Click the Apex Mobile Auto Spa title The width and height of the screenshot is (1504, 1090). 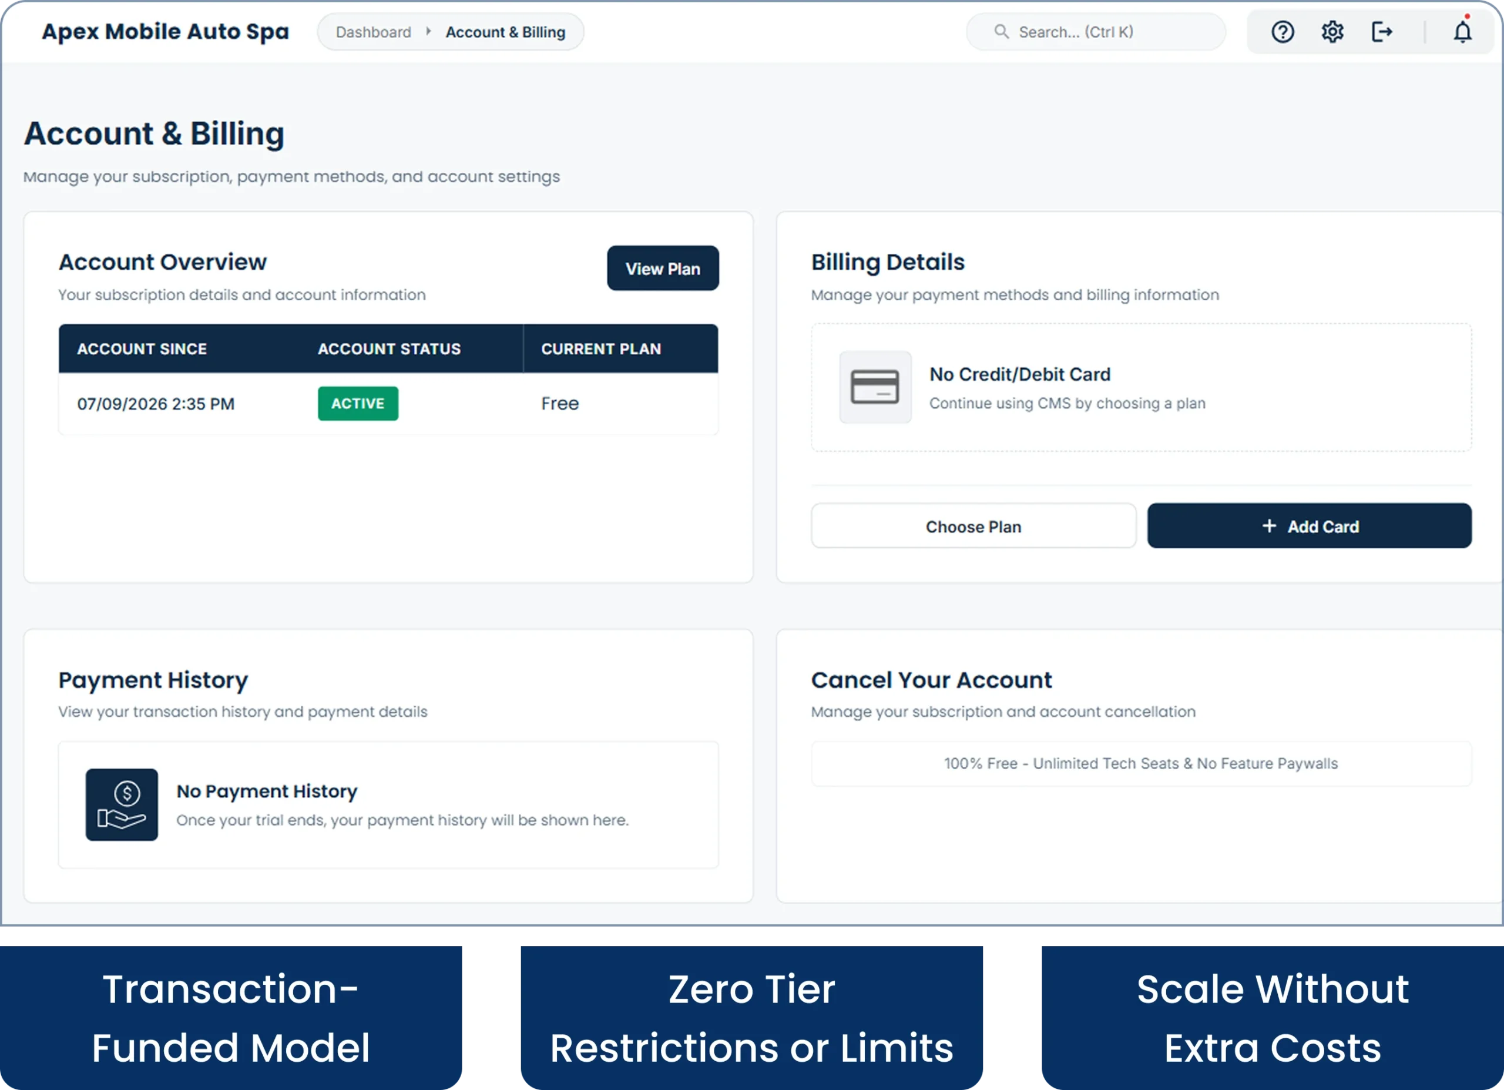(165, 31)
